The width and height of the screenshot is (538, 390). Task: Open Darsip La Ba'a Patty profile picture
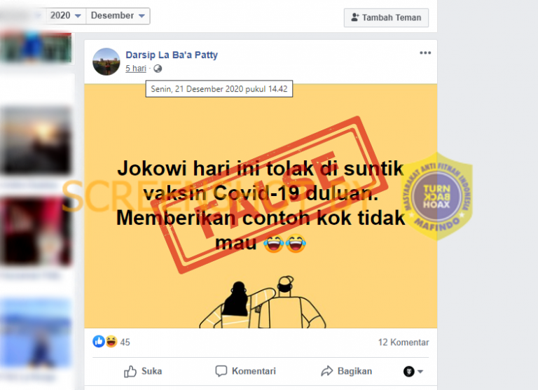106,62
